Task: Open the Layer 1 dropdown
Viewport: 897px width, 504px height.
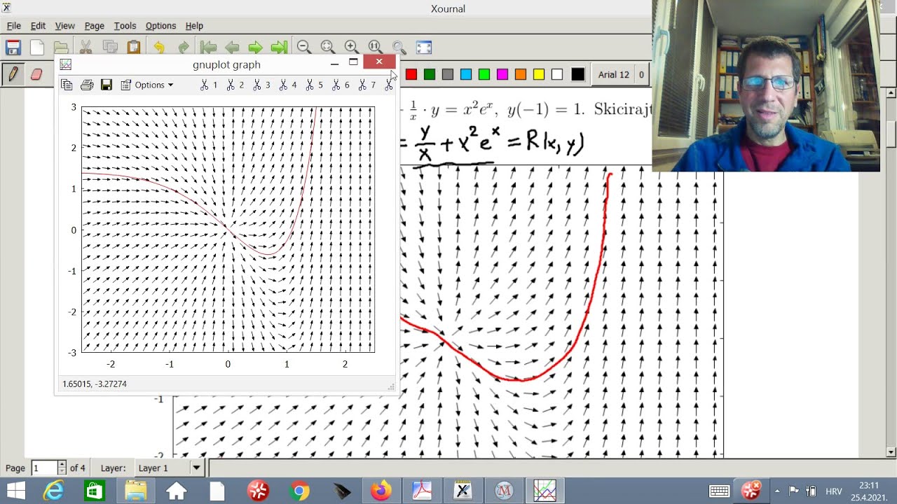Action: click(x=169, y=468)
